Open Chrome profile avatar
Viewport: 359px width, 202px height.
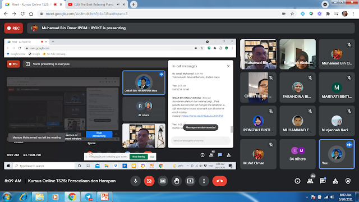tap(345, 13)
